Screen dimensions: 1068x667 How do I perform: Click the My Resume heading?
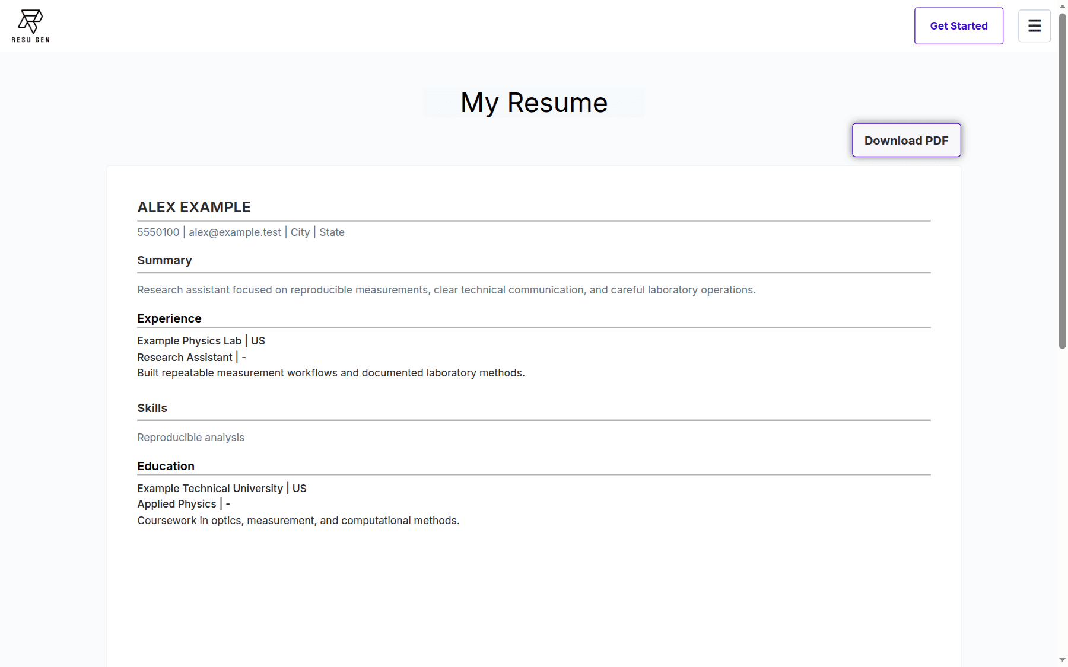(x=534, y=103)
